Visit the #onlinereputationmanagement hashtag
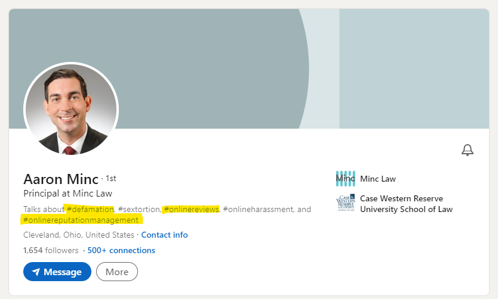498x299 pixels. 81,220
